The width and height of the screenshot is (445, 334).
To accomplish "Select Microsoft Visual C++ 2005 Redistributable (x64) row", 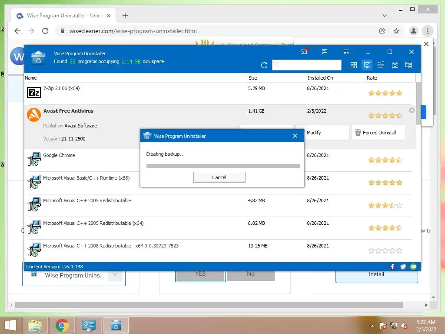I will pyautogui.click(x=219, y=227).
